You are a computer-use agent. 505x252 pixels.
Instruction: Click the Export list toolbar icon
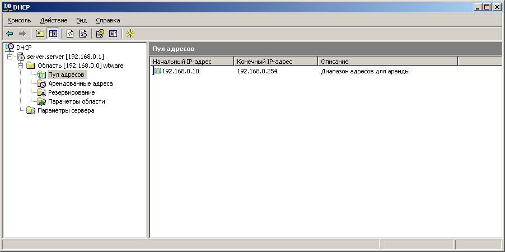tap(83, 34)
